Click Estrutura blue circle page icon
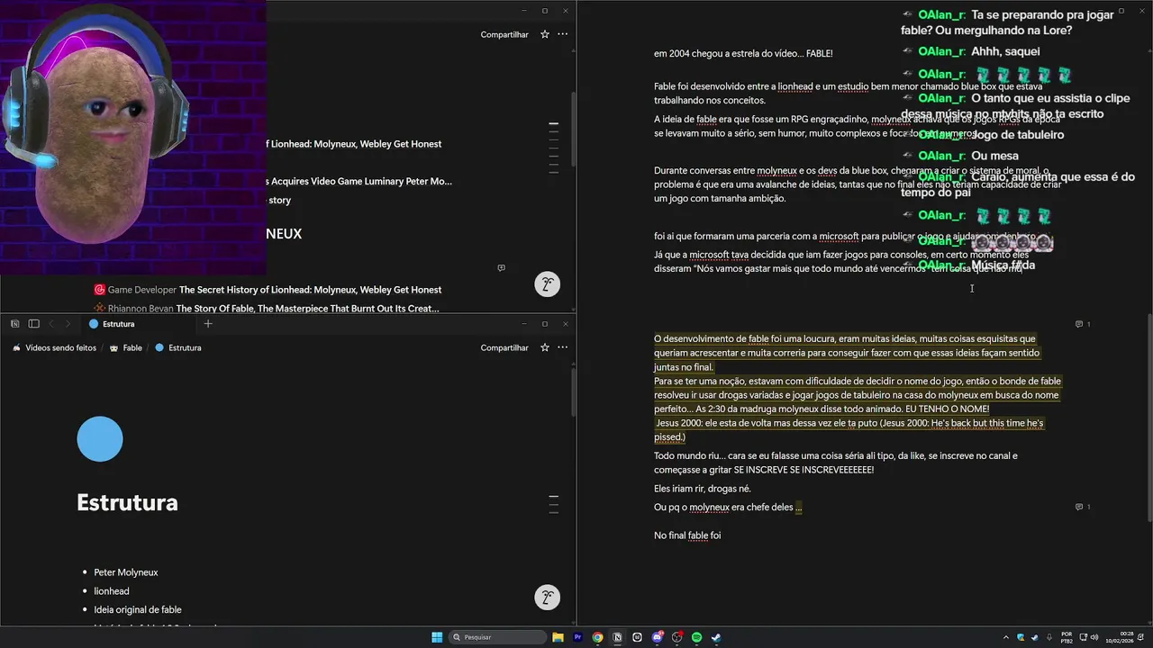The height and width of the screenshot is (648, 1153). click(100, 439)
